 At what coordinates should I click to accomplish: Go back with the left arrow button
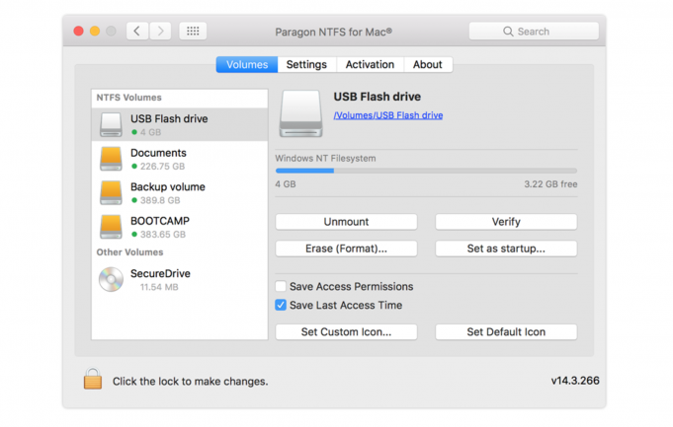tap(137, 32)
